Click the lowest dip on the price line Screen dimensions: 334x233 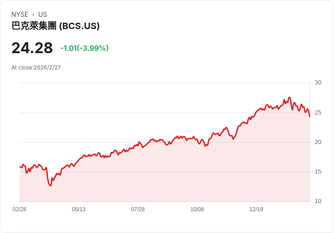pyautogui.click(x=50, y=185)
